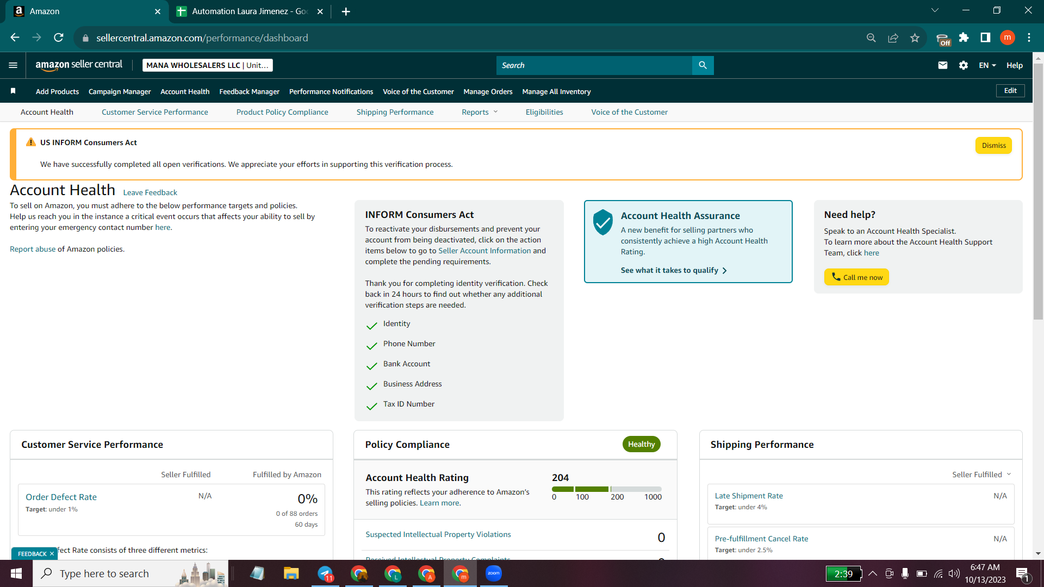Open the Eligibilities tab
The image size is (1044, 587).
(544, 112)
